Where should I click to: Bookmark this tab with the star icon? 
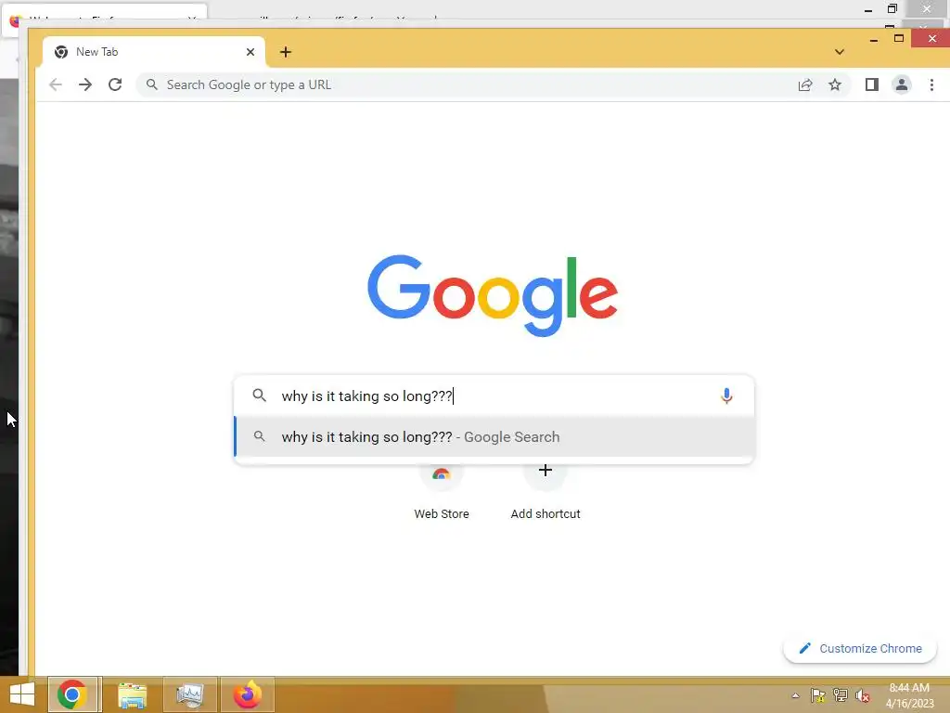835,84
